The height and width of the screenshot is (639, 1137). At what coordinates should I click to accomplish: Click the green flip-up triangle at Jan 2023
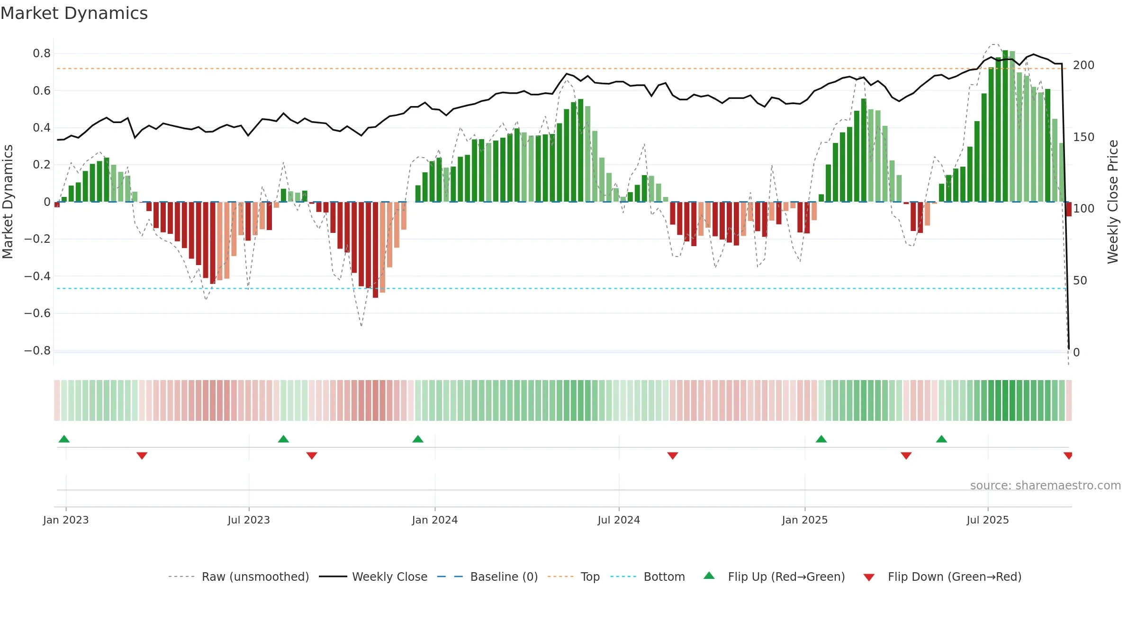coord(64,439)
